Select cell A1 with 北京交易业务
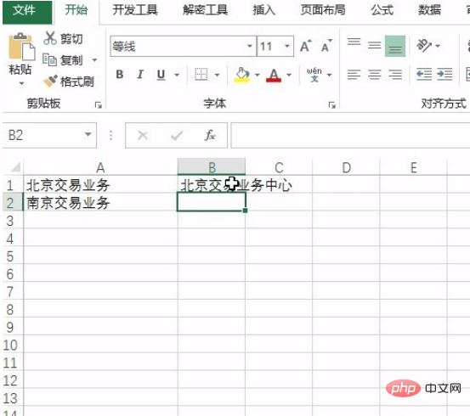The image size is (470, 416). [x=100, y=185]
